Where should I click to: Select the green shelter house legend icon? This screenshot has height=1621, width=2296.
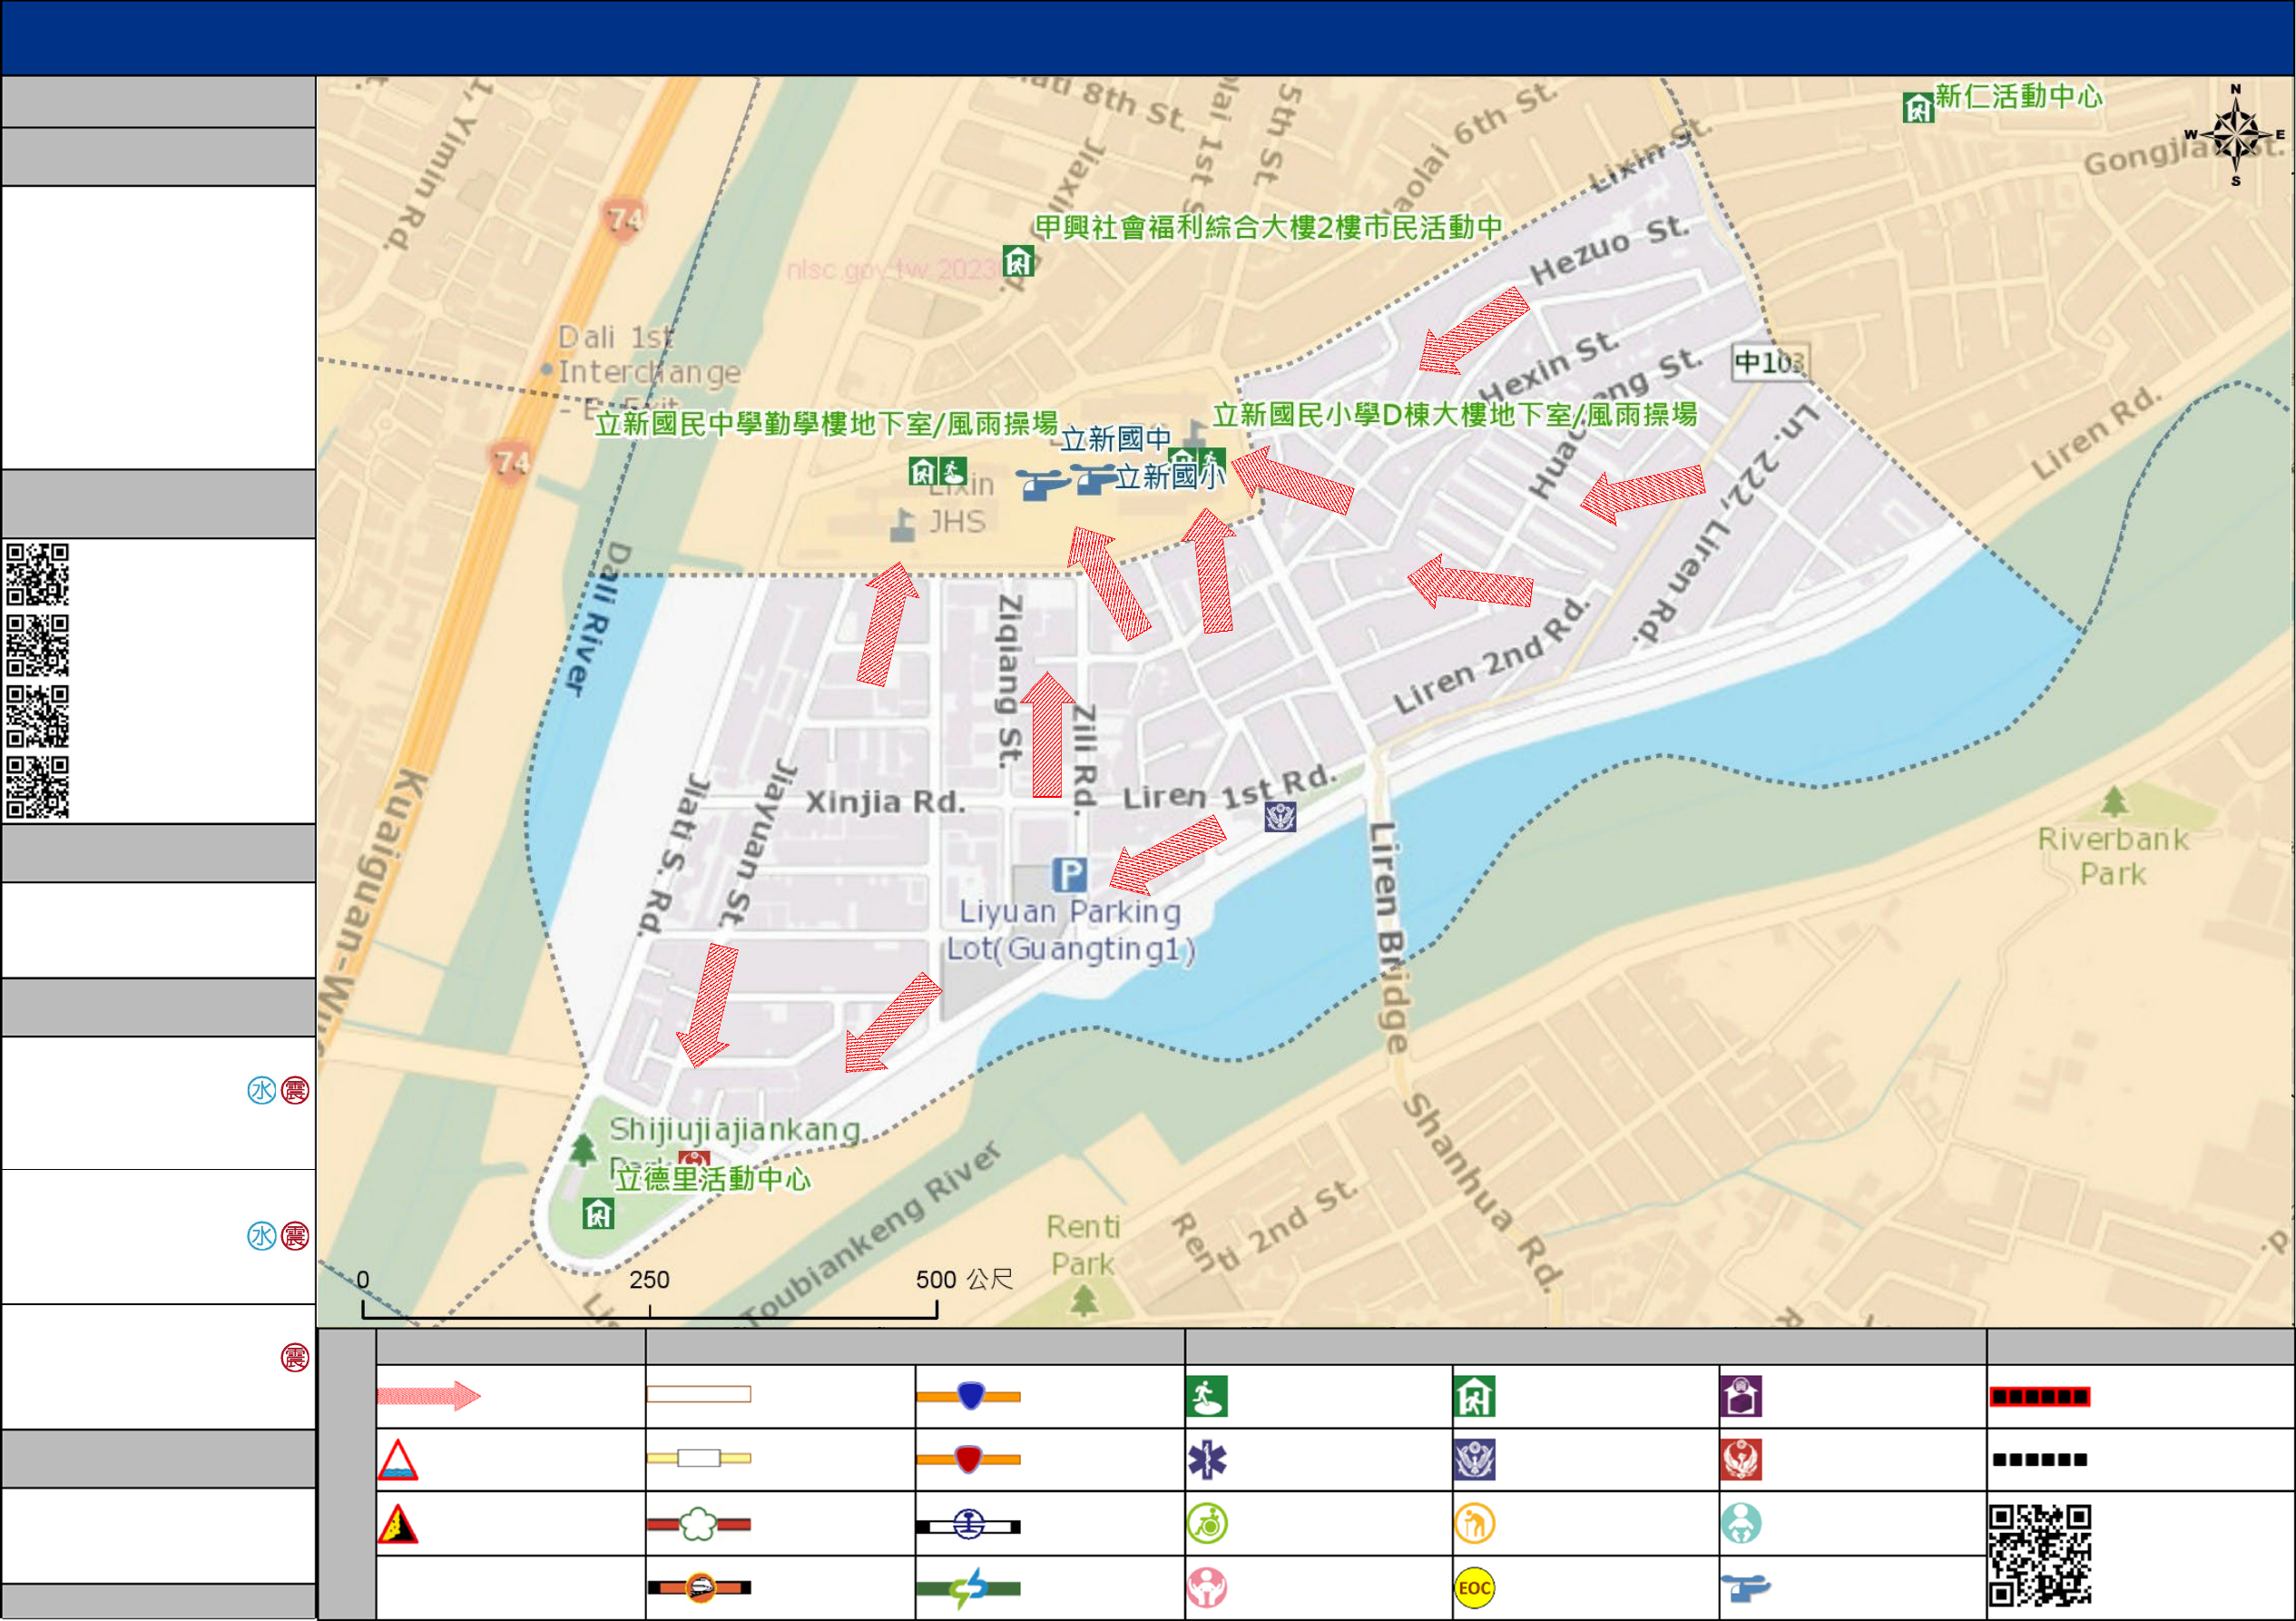tap(1474, 1396)
